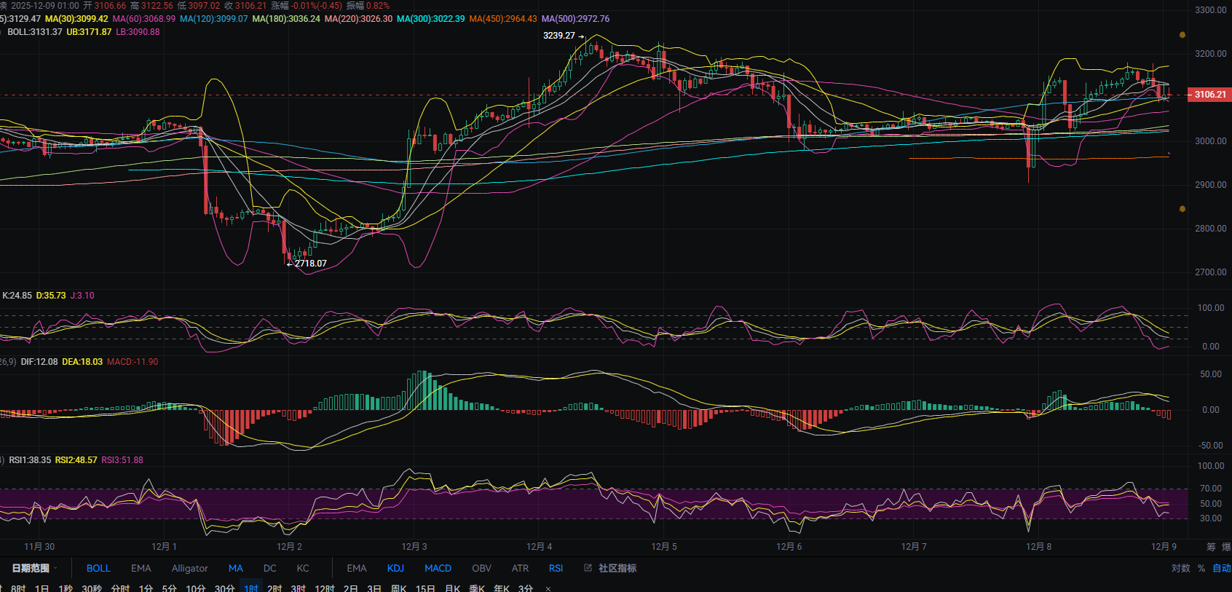
Task: Click the lower price alert bell icon
Action: [x=1182, y=209]
